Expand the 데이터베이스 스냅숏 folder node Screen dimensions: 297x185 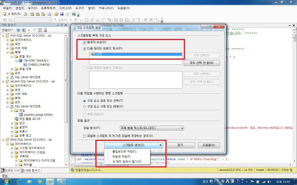[12, 152]
